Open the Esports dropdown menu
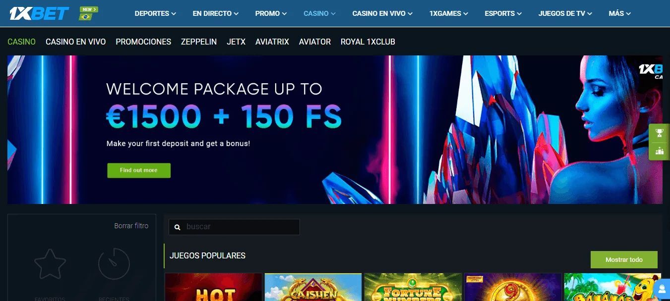 tap(503, 13)
